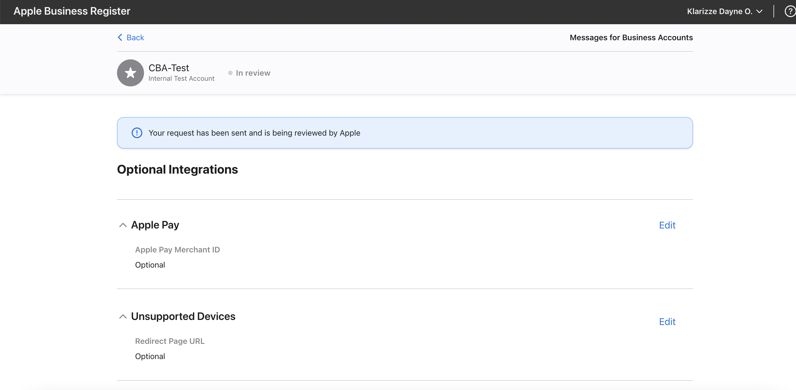Screen dimensions: 796x390
Task: Click the 'Internal Test Account' subtitle
Action: point(181,79)
